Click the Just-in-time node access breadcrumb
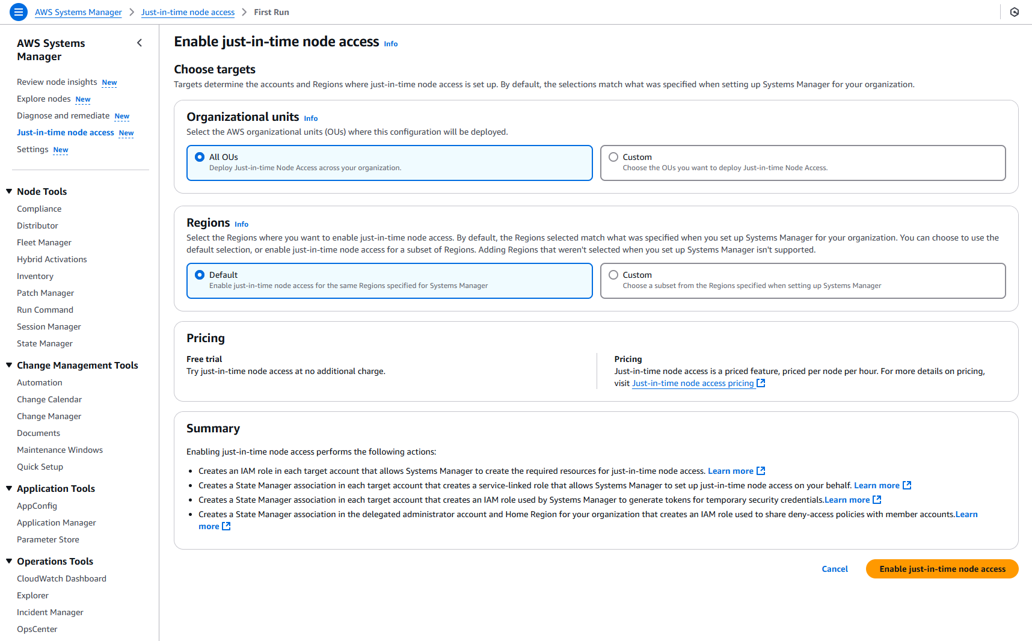This screenshot has height=641, width=1032. tap(188, 12)
